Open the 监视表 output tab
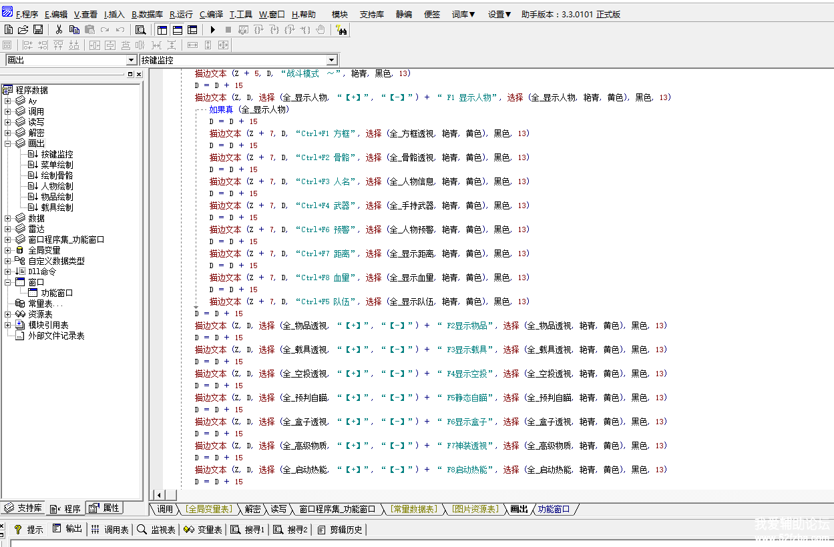Viewport: 834px width, 547px height. tap(156, 530)
